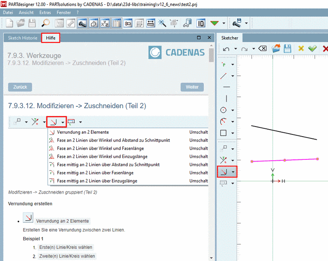Click 'Fase an 2 Linien über Winkel und Fasenlänge'

click(x=101, y=148)
